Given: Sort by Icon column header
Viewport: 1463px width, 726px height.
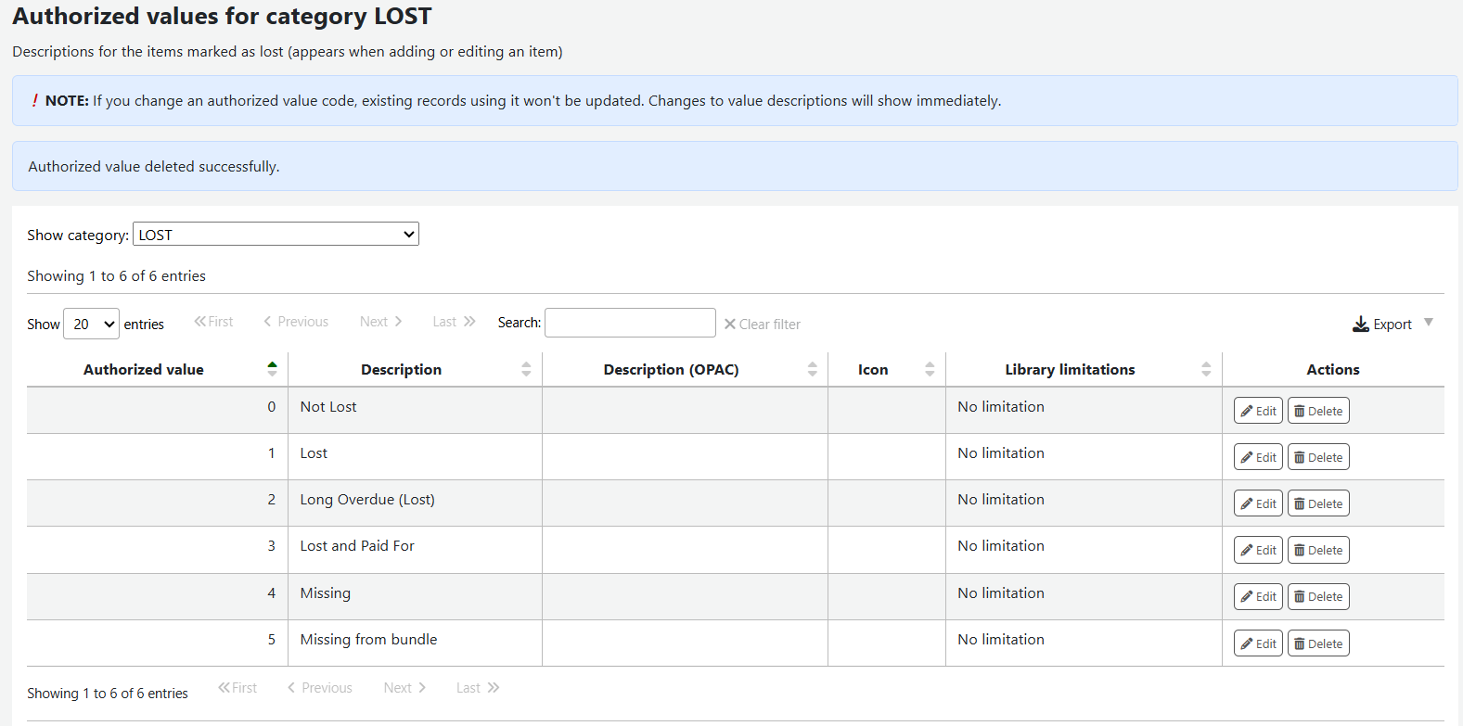Looking at the screenshot, I should coord(873,369).
